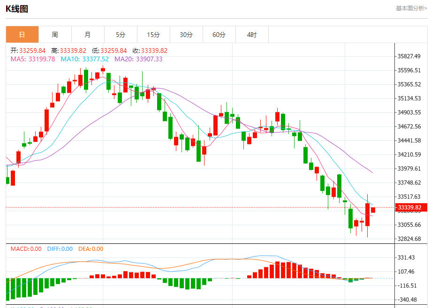Click the 35827.49 price axis label
This screenshot has width=431, height=308.
coord(409,56)
